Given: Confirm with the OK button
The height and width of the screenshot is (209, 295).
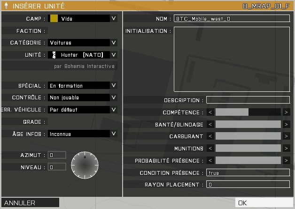Looking at the screenshot, I should 264,203.
